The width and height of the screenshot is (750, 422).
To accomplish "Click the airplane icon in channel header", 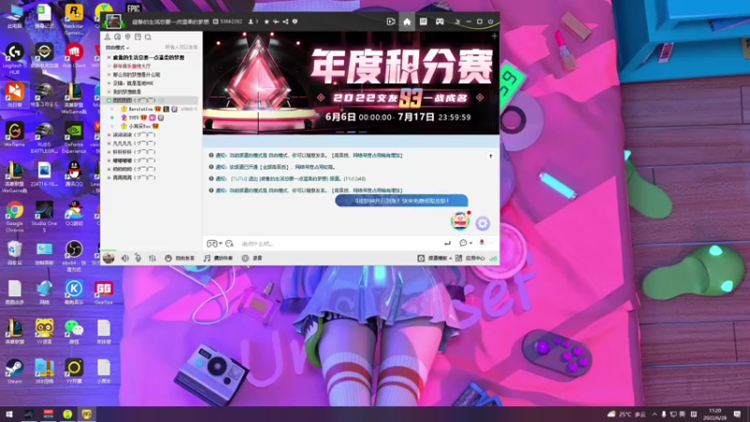I will click(x=276, y=22).
